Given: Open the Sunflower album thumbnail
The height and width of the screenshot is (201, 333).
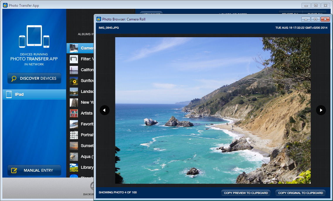Looking at the screenshot, I should tap(74, 81).
